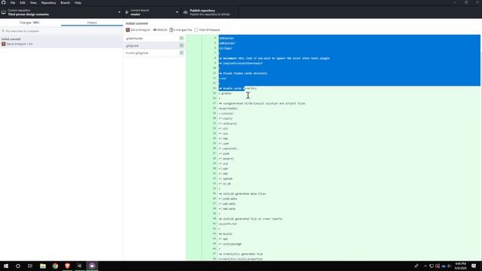Show hidden system tray icons
482x271 pixels.
[x=426, y=266]
